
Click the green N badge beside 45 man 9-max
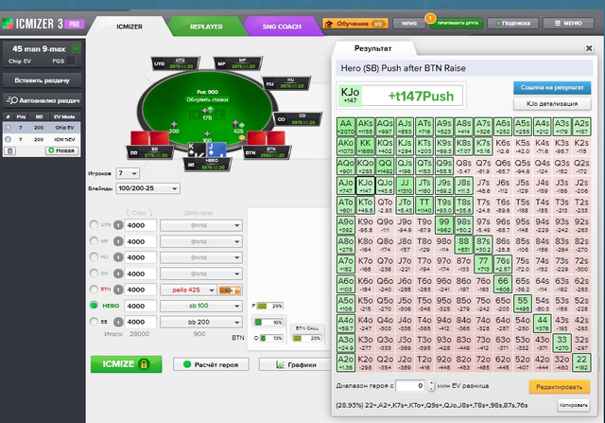click(76, 48)
